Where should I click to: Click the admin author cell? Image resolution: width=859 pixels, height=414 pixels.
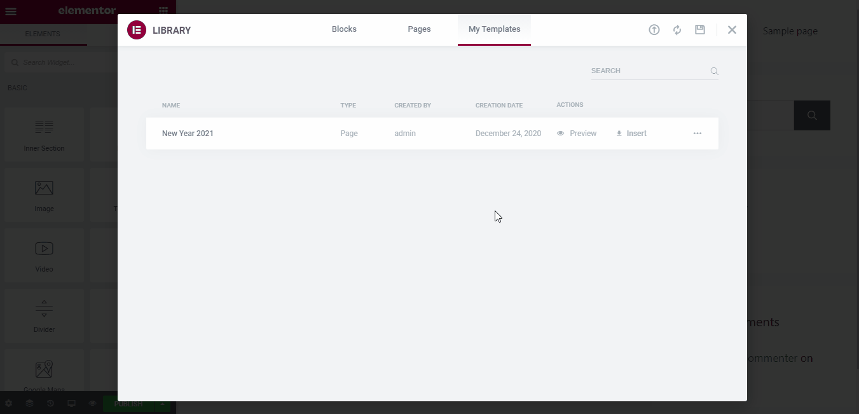coord(405,134)
